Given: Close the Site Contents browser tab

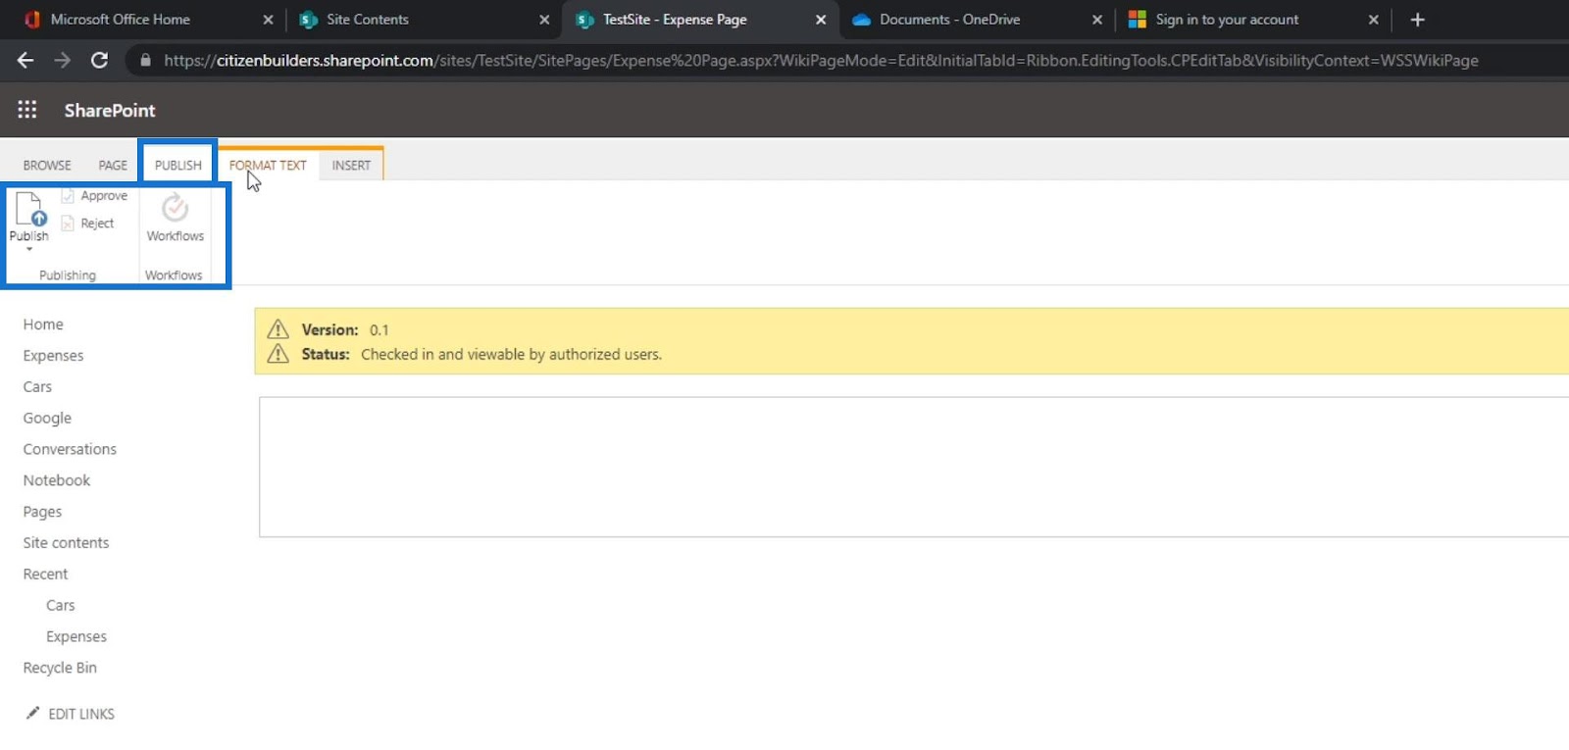Looking at the screenshot, I should pos(544,20).
